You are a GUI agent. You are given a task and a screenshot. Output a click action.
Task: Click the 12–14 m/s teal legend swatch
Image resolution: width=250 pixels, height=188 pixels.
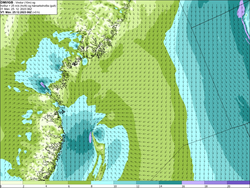tap(148, 183)
